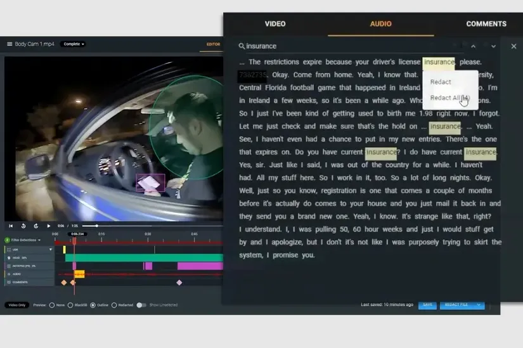Image resolution: width=523 pixels, height=348 pixels.
Task: Click the NOTEPAD track icon
Action: 9,266
